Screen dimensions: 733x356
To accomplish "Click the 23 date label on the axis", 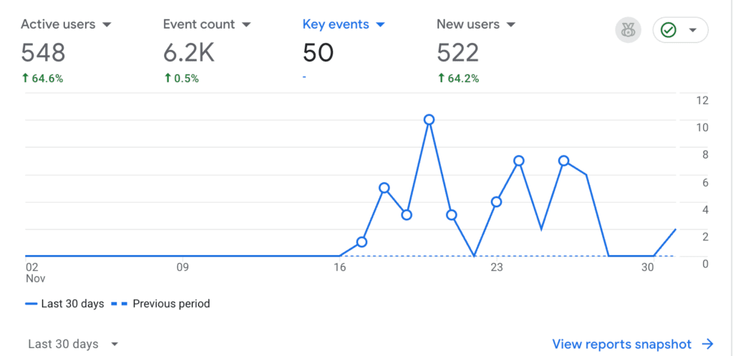I will coord(497,267).
